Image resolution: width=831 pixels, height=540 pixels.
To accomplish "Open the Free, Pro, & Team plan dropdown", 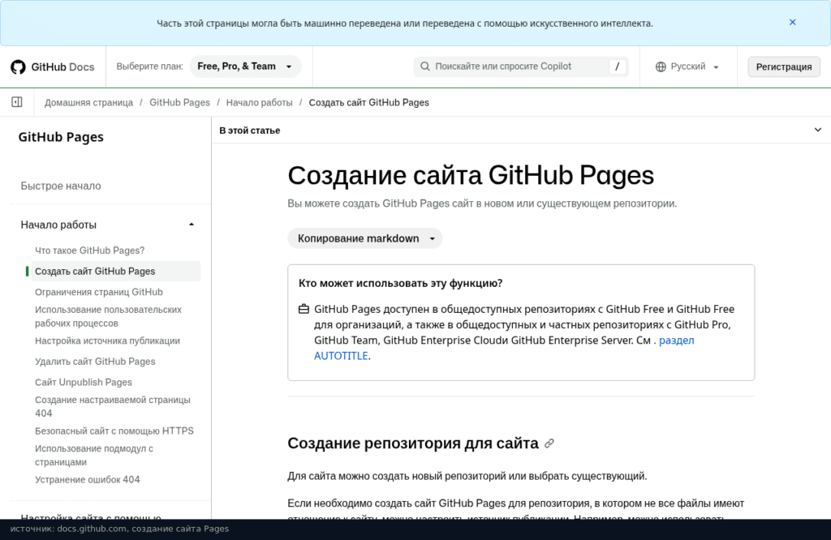I will [245, 66].
